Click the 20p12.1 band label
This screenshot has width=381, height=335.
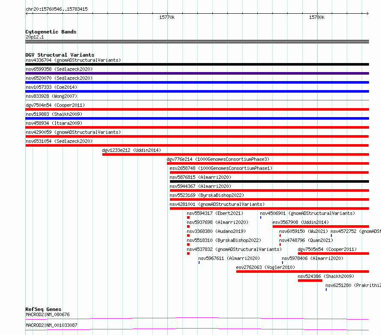pos(35,37)
